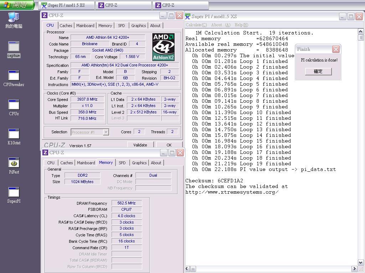
Task: Click the Package field Socket AM2 (940)
Action: pos(108,50)
